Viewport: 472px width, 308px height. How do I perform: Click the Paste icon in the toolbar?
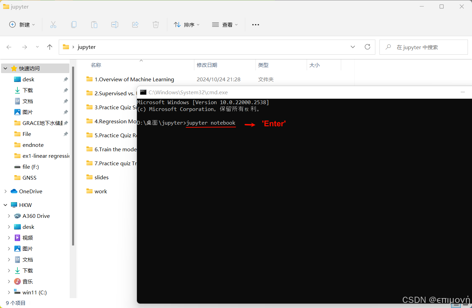pos(94,24)
